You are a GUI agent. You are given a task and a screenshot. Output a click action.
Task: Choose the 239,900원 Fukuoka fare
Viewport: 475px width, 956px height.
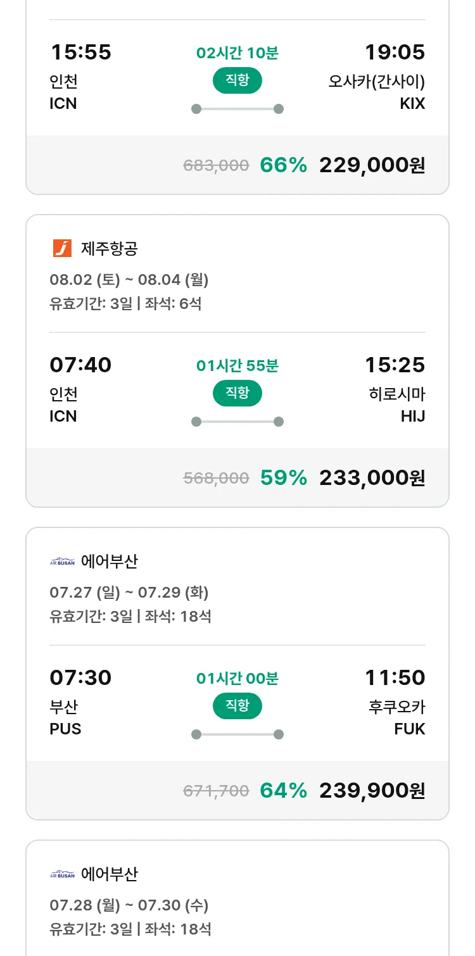click(372, 791)
